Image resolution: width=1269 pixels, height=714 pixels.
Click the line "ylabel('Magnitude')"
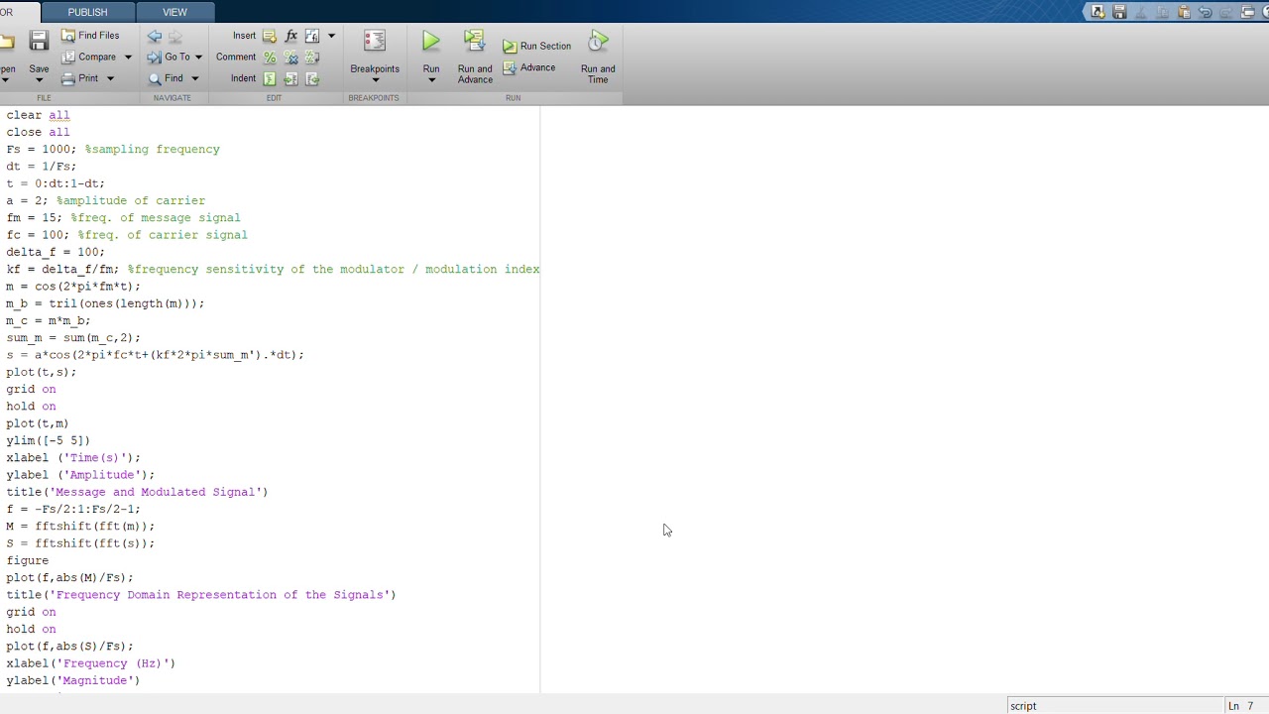pyautogui.click(x=72, y=680)
